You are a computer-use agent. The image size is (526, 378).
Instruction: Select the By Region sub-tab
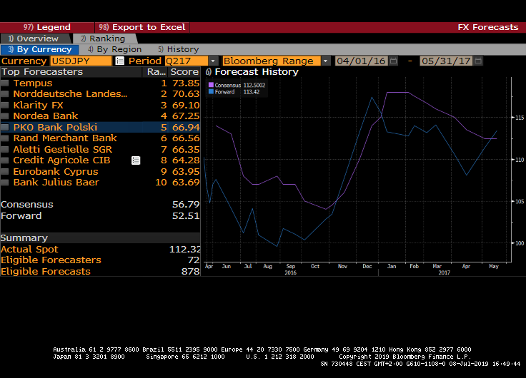click(x=114, y=50)
